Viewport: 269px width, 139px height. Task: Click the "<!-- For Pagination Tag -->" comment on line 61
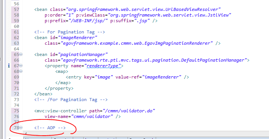pos(69,32)
